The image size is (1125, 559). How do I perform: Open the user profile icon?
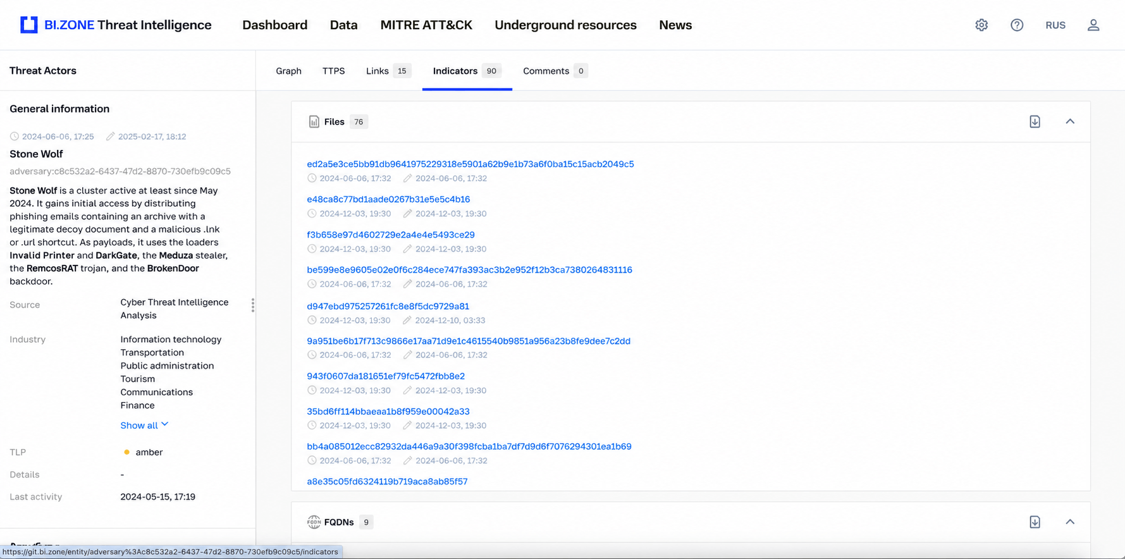click(x=1093, y=25)
